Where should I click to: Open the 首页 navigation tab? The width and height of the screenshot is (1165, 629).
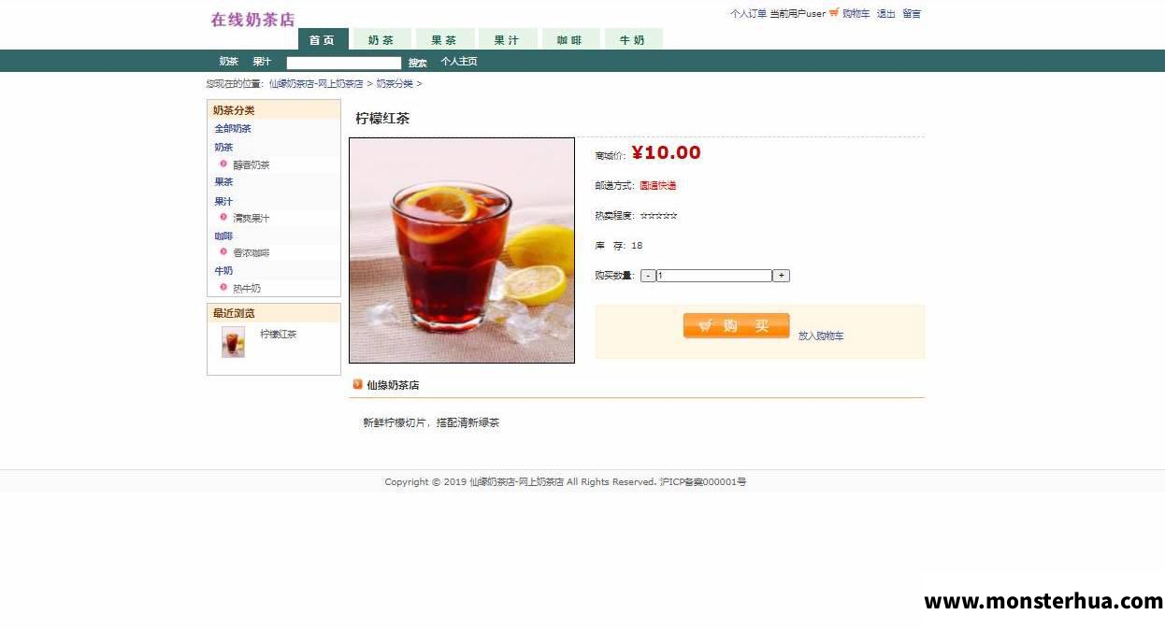323,39
